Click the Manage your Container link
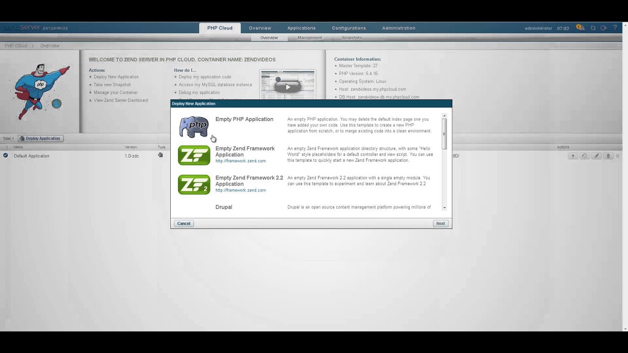Image resolution: width=628 pixels, height=353 pixels. tap(116, 93)
